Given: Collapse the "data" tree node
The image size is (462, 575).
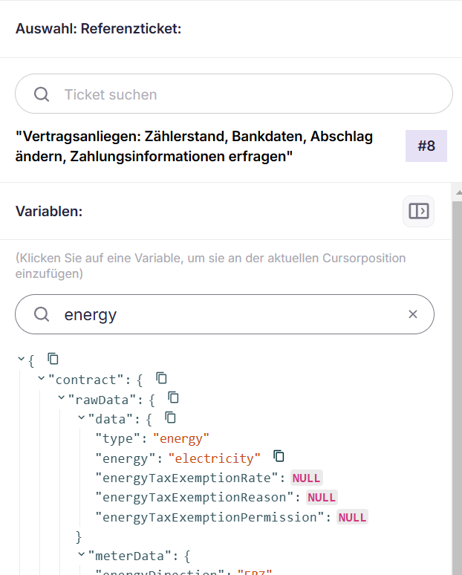Looking at the screenshot, I should (x=81, y=418).
